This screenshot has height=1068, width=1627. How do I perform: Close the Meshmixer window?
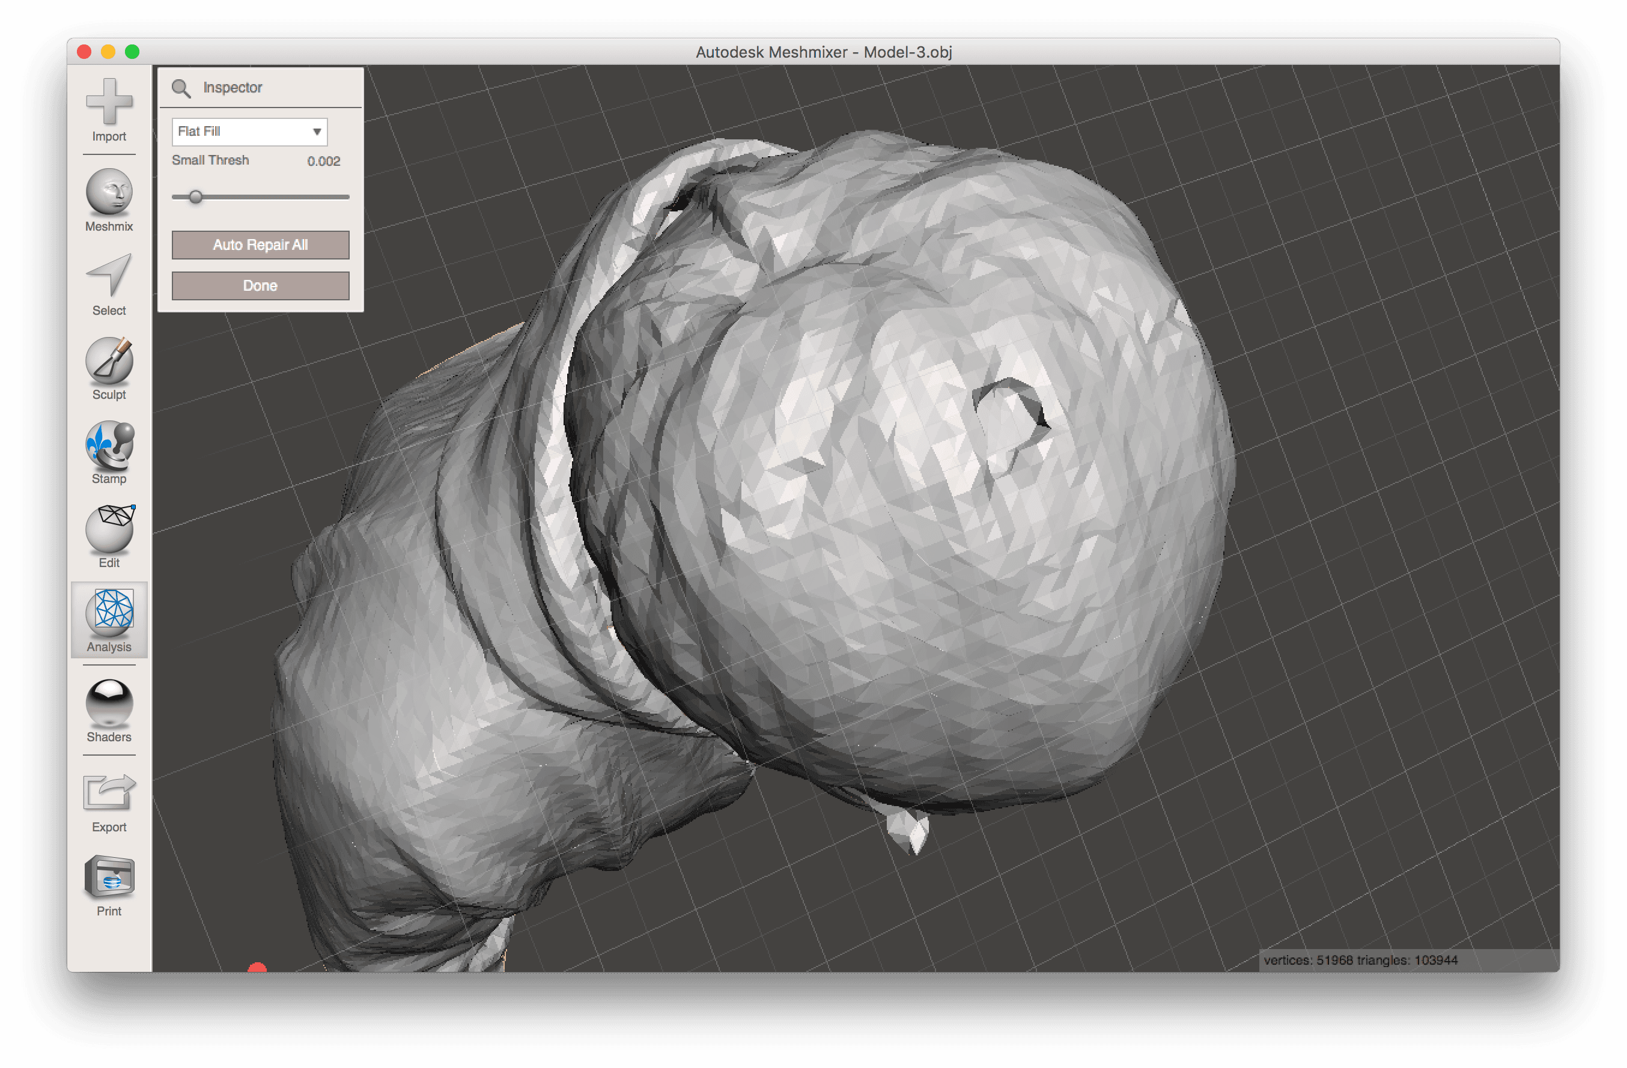coord(84,52)
